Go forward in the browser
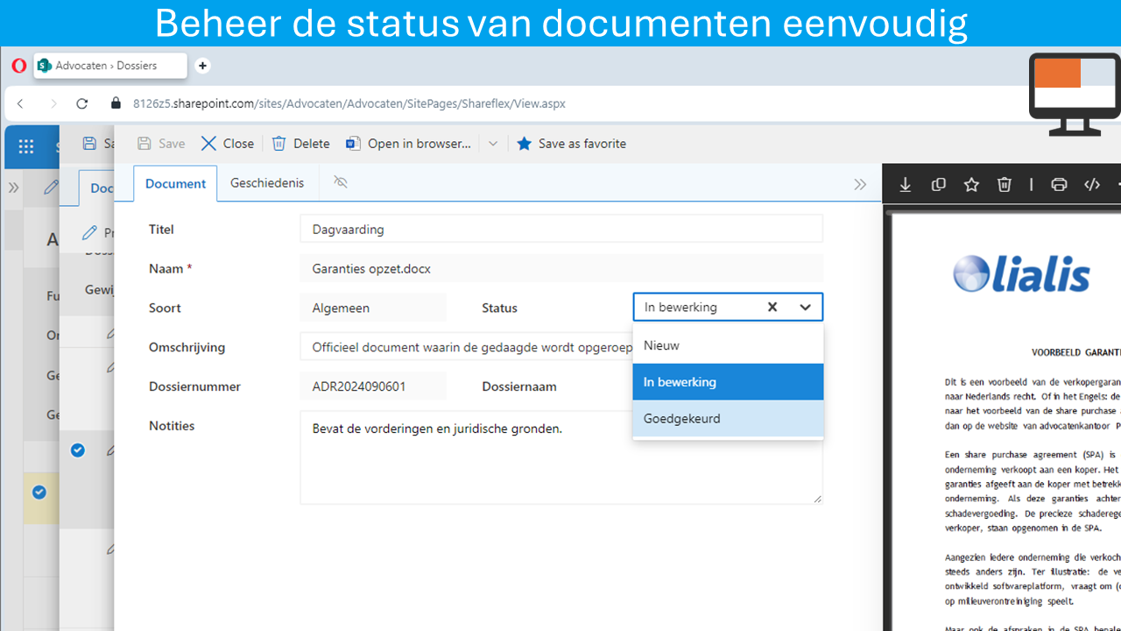 point(53,103)
